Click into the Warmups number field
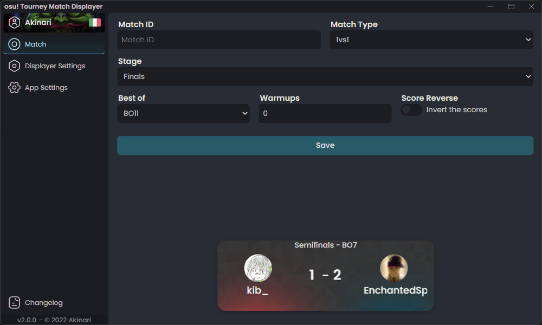Screen dimensions: 542x325 click(x=325, y=113)
